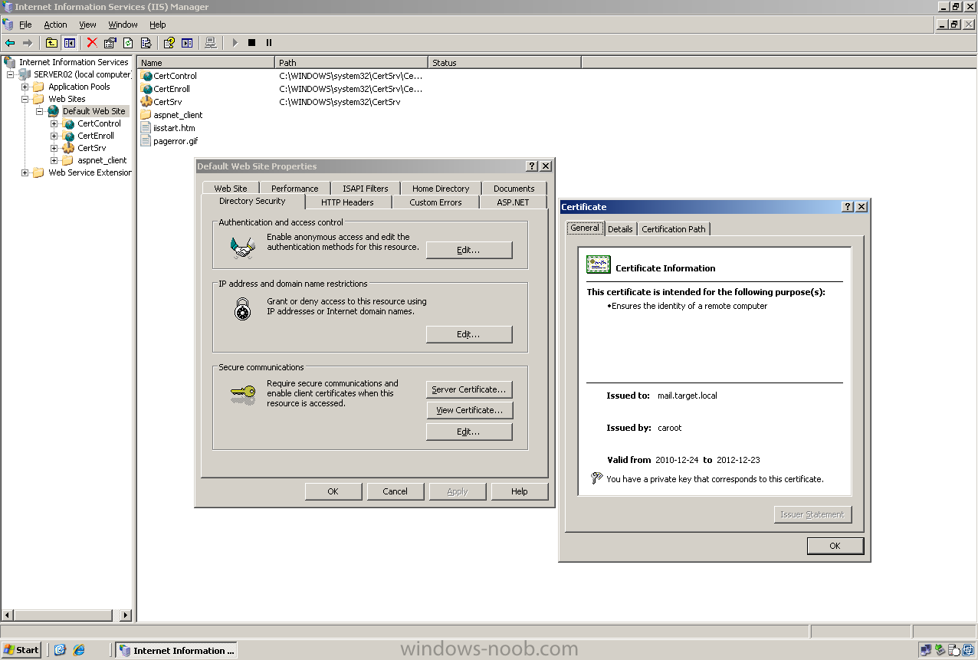
Task: Collapse the Default Web Site tree node
Action: [40, 111]
